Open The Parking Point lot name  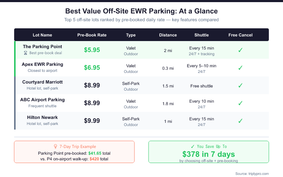[x=42, y=47]
